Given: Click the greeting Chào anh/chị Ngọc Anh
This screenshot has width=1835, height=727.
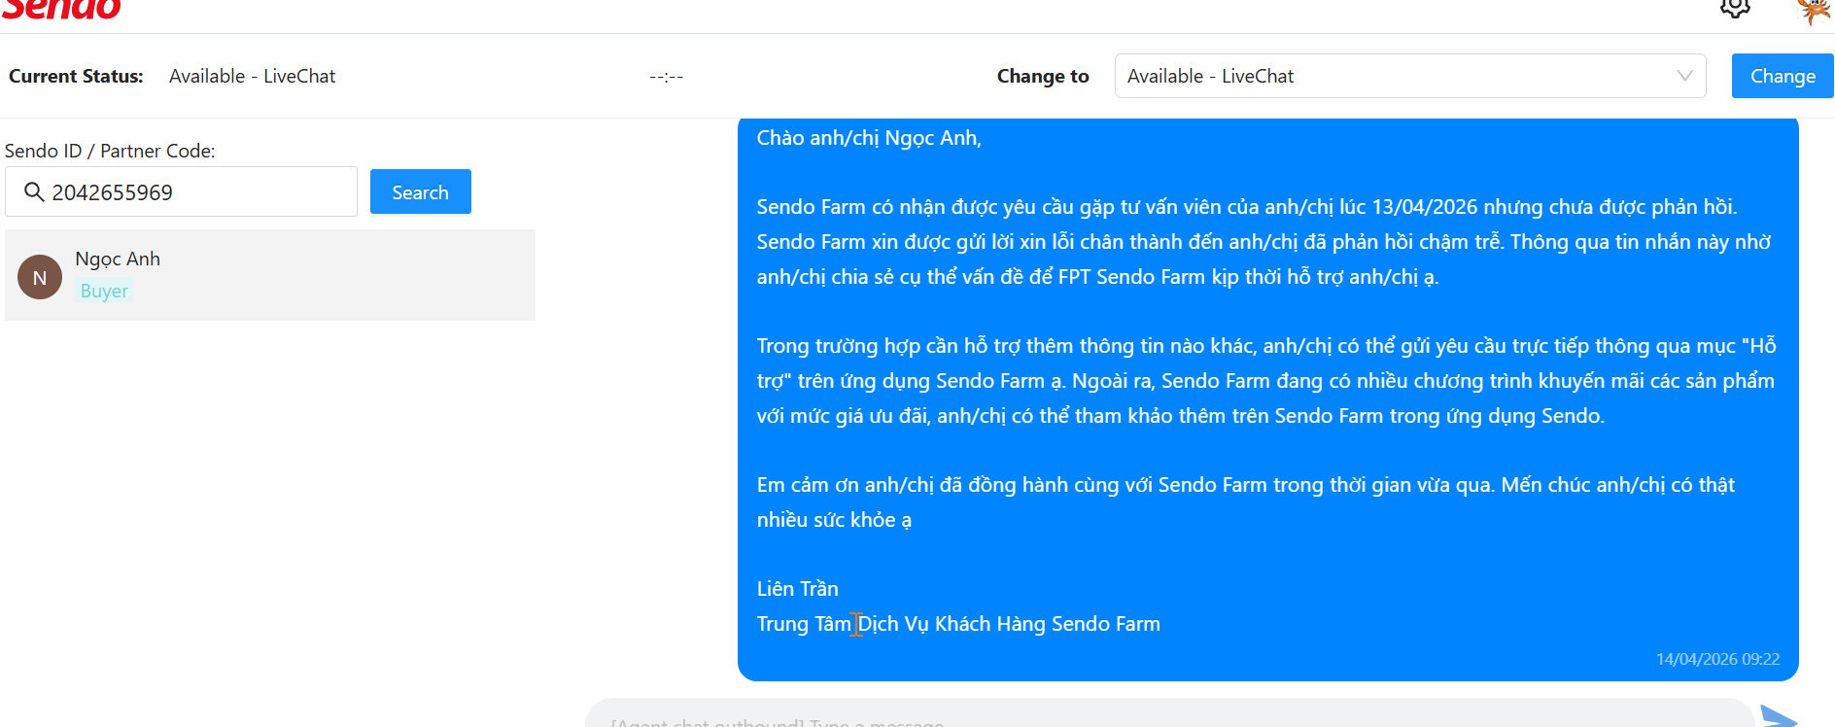Looking at the screenshot, I should (x=869, y=138).
